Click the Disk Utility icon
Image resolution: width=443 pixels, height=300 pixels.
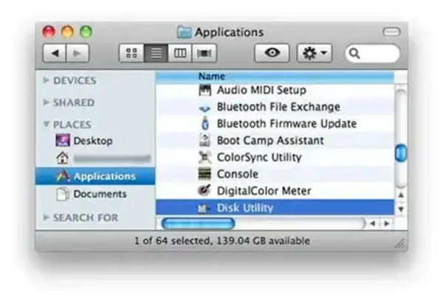(204, 208)
